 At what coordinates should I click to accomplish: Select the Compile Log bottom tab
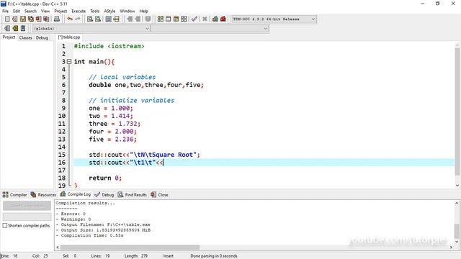[76, 194]
